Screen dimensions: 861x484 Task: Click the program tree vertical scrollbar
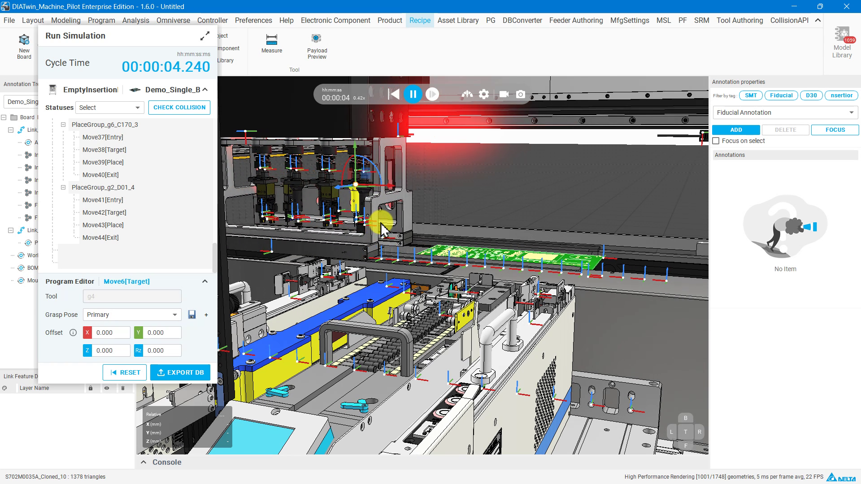[214, 258]
